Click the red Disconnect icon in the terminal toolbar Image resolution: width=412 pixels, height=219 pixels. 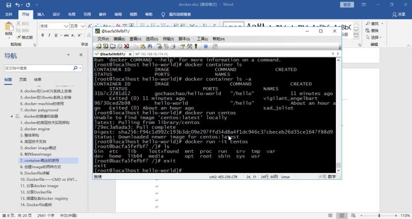pyautogui.click(x=127, y=47)
